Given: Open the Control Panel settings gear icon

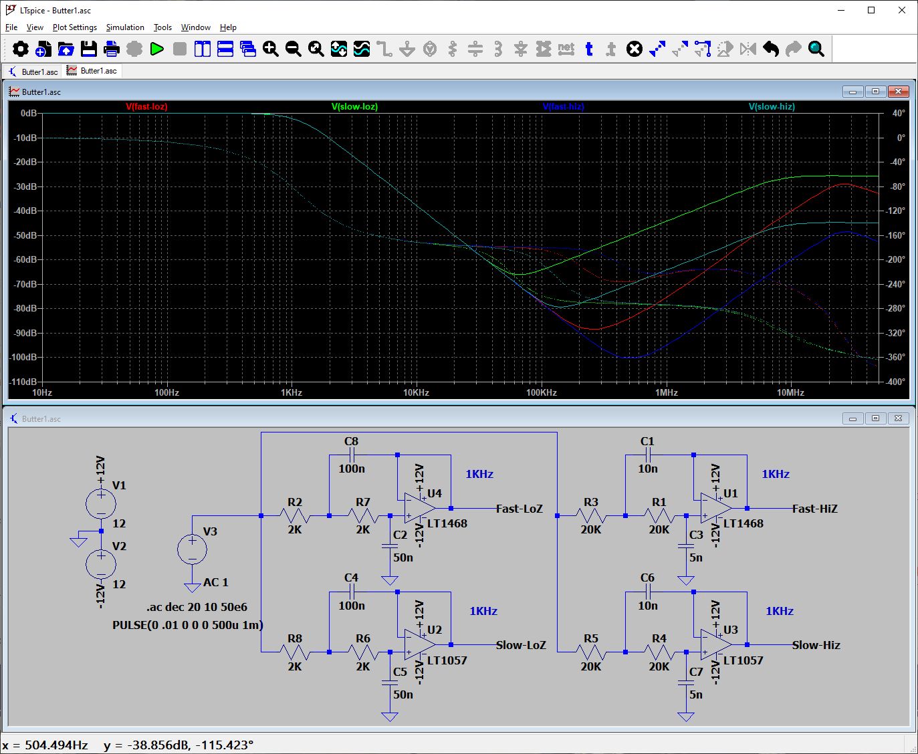Looking at the screenshot, I should coord(21,49).
